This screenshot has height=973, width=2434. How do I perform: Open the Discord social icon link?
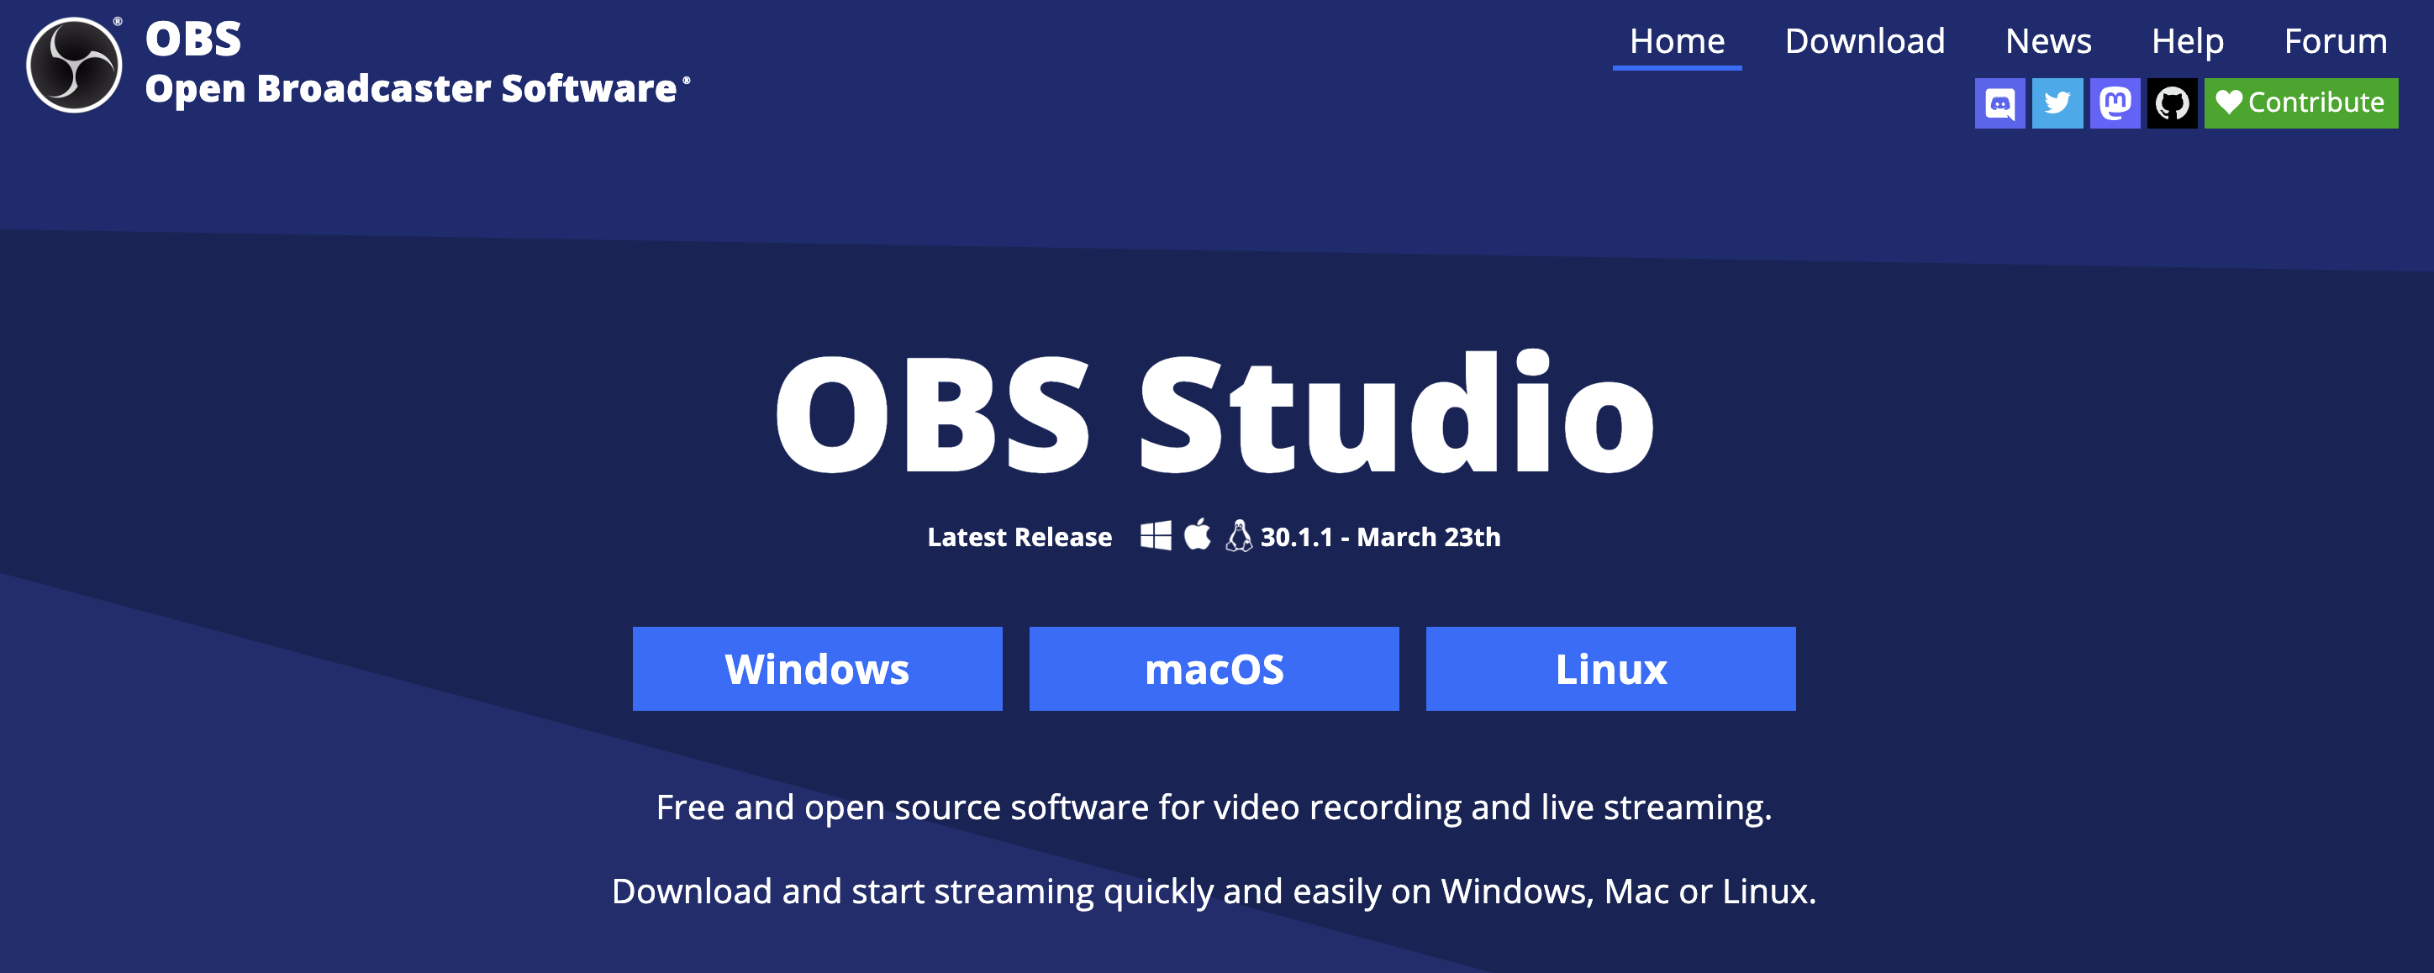click(1999, 103)
